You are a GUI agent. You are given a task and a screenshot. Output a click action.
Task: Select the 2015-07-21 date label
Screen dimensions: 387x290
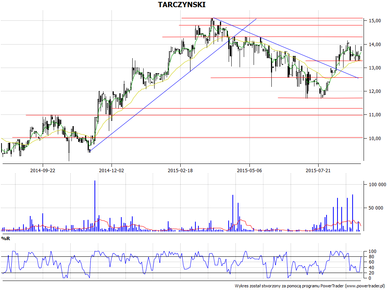[318, 170]
